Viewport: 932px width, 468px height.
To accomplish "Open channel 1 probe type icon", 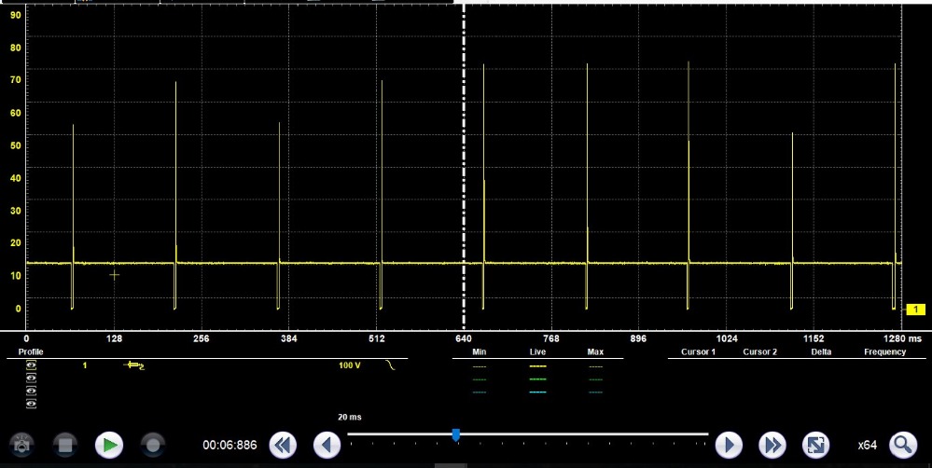I will pyautogui.click(x=135, y=365).
